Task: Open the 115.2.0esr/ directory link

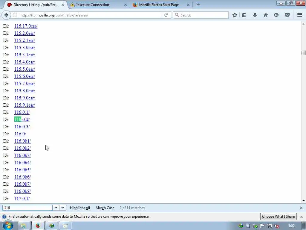Action: coord(25,33)
